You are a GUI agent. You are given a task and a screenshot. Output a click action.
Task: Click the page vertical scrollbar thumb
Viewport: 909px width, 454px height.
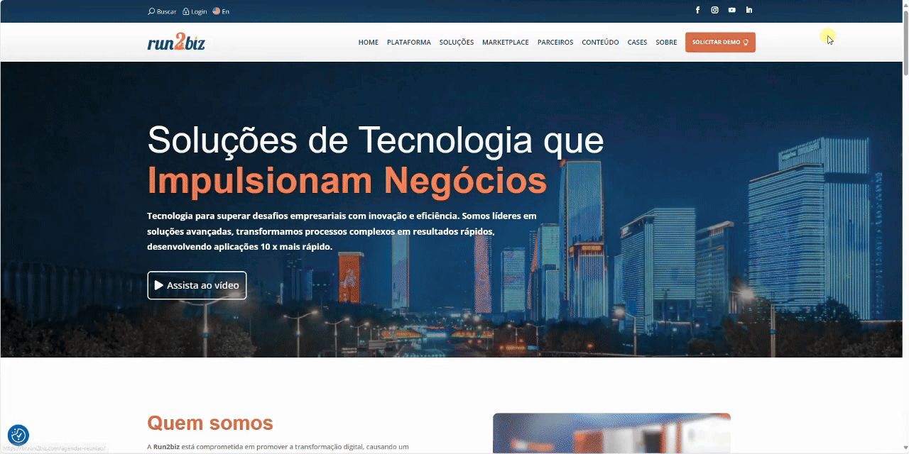click(905, 39)
